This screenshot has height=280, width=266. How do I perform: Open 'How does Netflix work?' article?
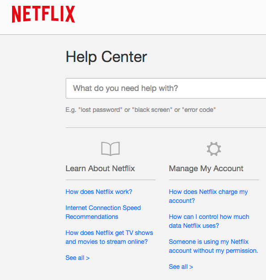pos(99,192)
